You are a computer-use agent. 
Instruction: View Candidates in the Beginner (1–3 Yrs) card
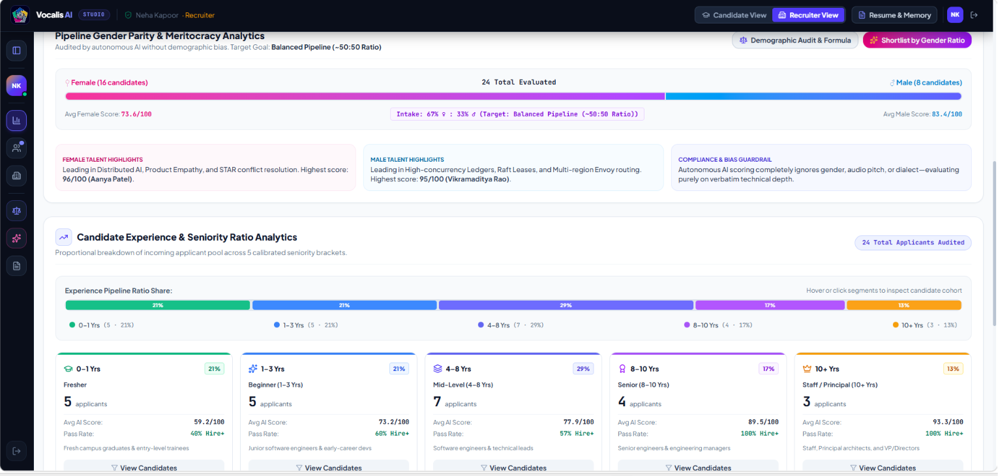[x=329, y=468]
